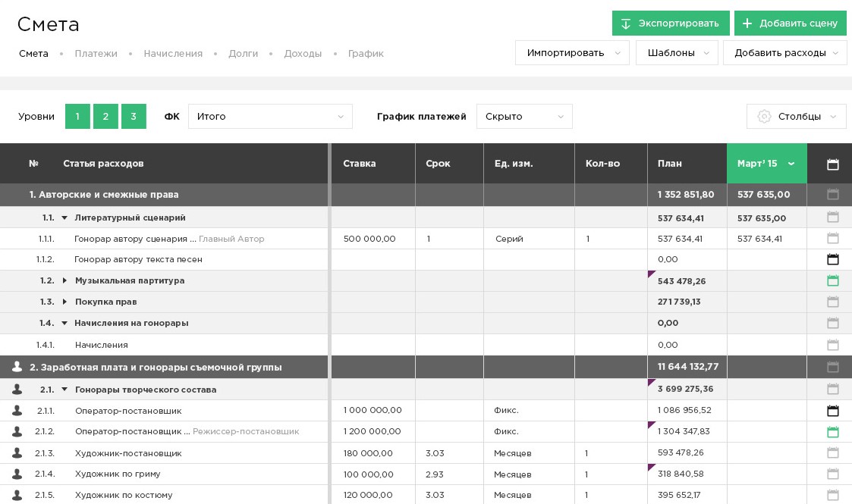Expand the Музыкальная партитура row

click(x=64, y=280)
